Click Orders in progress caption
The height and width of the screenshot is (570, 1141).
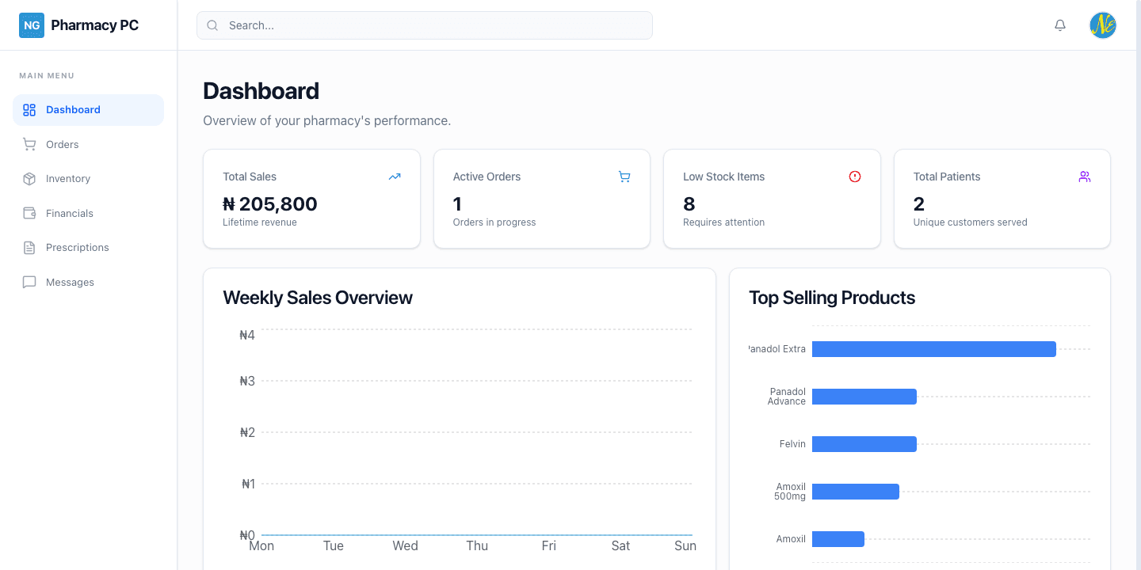tap(494, 222)
